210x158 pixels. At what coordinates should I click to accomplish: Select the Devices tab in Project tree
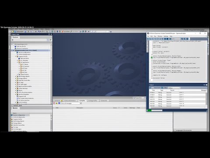(15, 37)
